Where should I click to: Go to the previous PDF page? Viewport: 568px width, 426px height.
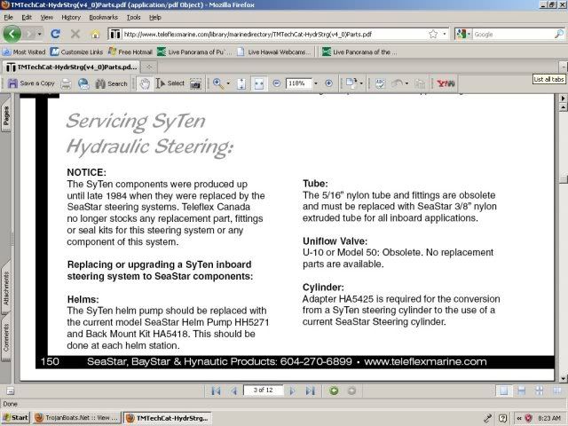point(234,390)
